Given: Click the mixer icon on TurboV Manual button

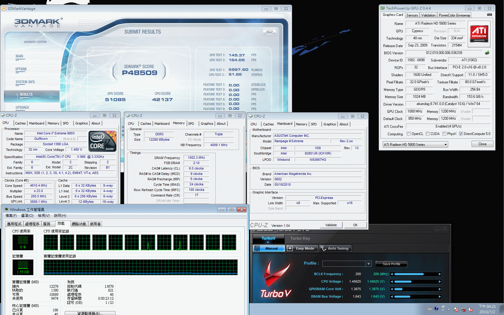Looking at the screenshot, I should [257, 248].
